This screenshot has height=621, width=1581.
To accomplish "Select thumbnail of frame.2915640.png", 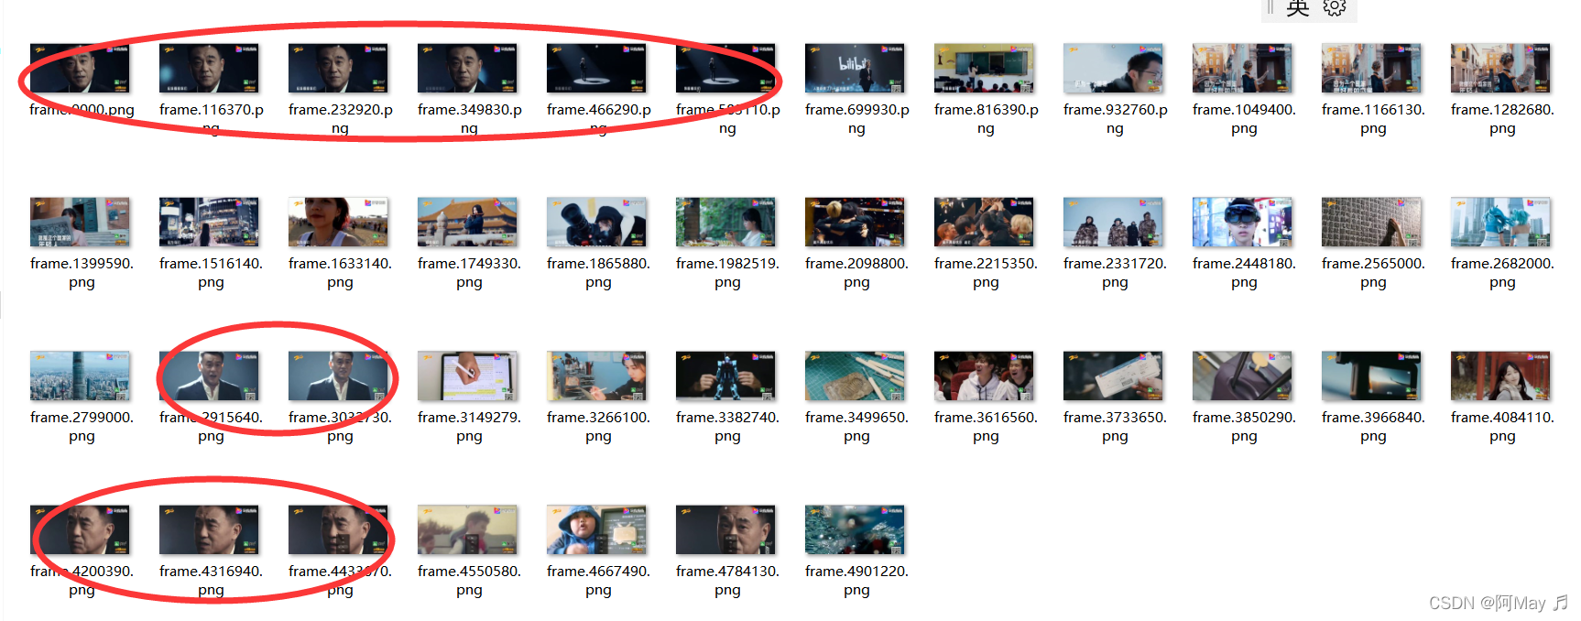I will coord(209,376).
